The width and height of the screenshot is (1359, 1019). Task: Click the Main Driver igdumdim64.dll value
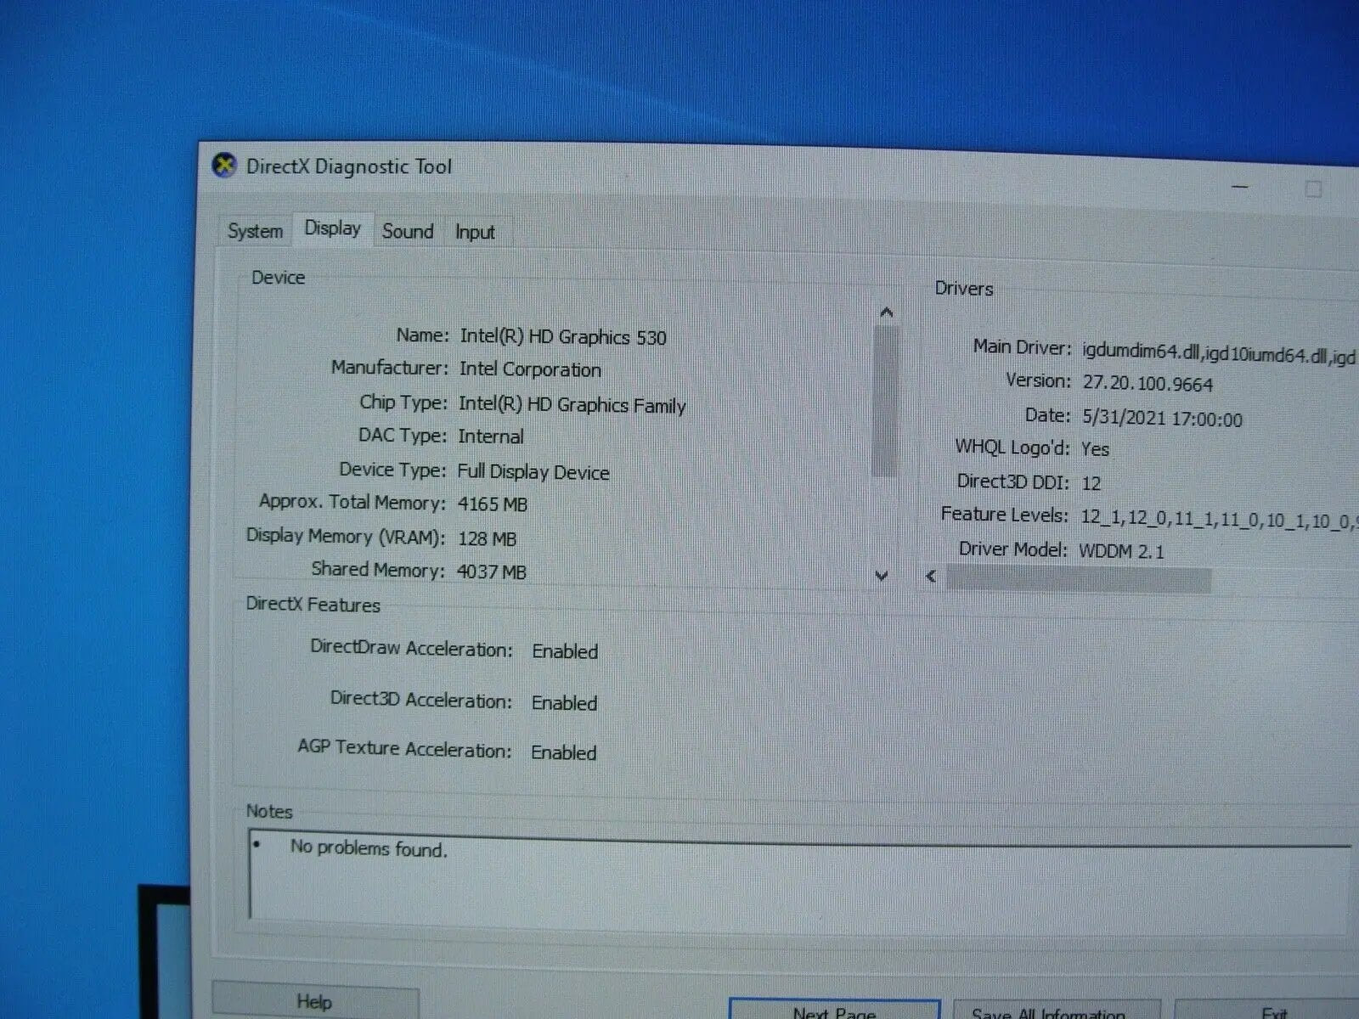pyautogui.click(x=1220, y=354)
